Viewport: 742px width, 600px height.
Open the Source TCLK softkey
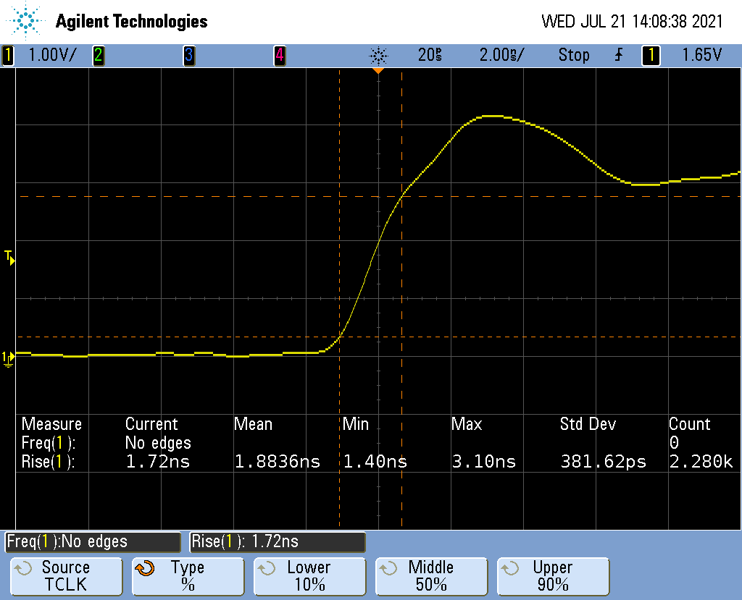click(66, 576)
